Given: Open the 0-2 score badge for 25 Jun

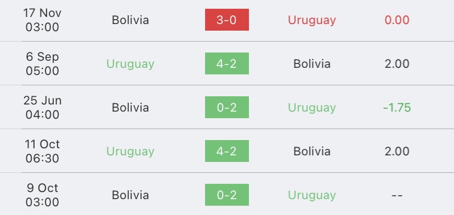Looking at the screenshot, I should 226,107.
